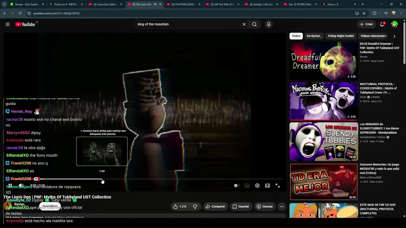406x228 pixels.
Task: Open the Ryvian_ channel avatar
Action: [x=8, y=206]
